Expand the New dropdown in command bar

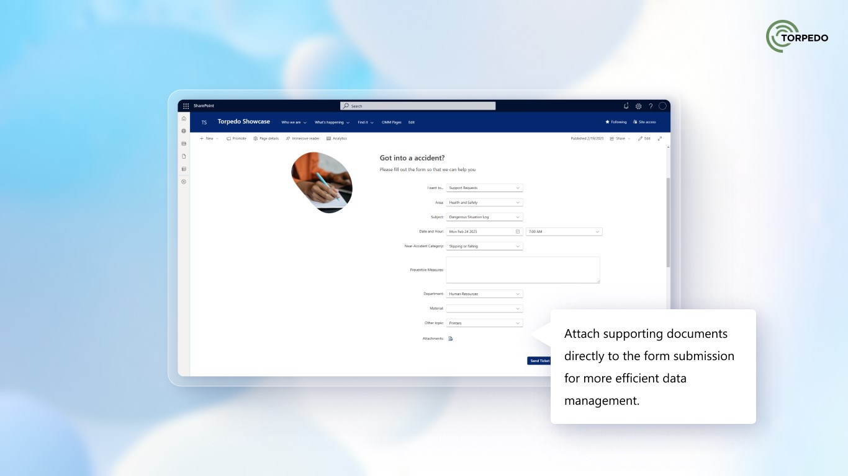209,138
